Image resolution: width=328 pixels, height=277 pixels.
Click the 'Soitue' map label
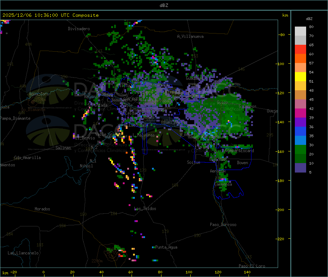pyautogui.click(x=194, y=162)
